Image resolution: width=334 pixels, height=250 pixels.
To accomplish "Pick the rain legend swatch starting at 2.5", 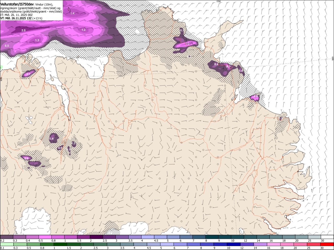I will pos(100,245).
